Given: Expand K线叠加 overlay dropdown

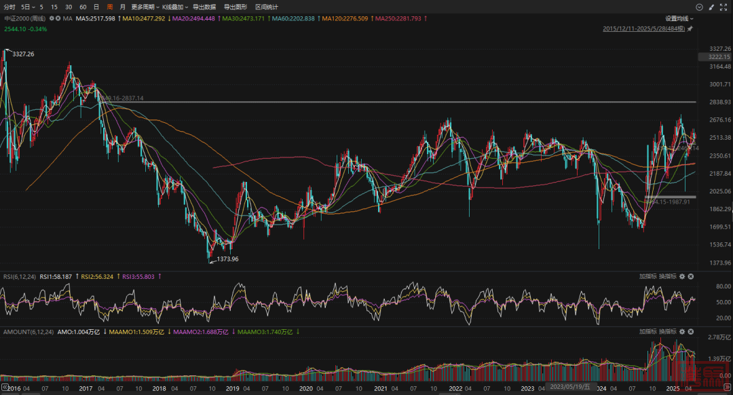Looking at the screenshot, I should [175, 7].
